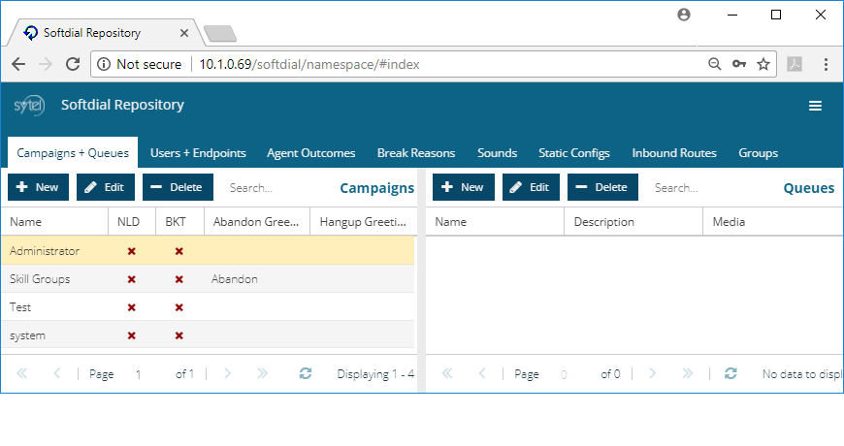
Task: Sort campaigns by Name column
Action: [x=54, y=222]
